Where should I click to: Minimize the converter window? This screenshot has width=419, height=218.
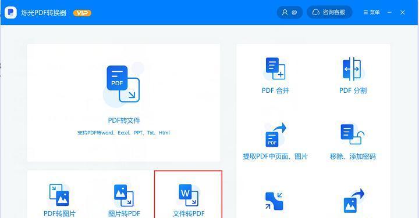click(x=389, y=12)
